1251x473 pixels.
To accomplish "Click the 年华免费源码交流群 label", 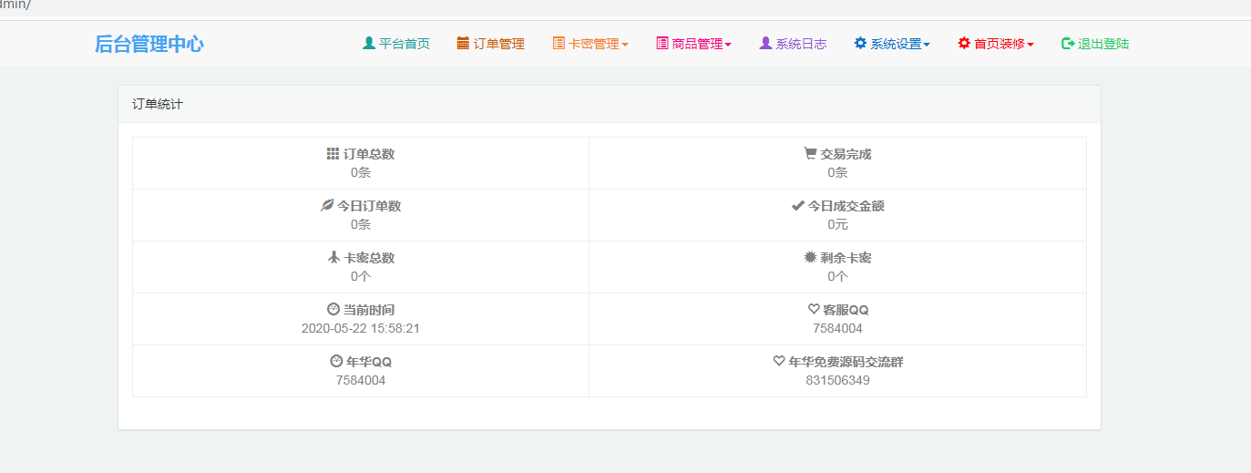I will pos(846,362).
